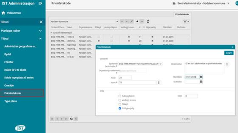The height and width of the screenshot is (133, 238).
Task: Click the refresh icon in the grid toolbar
Action: click(x=148, y=21)
